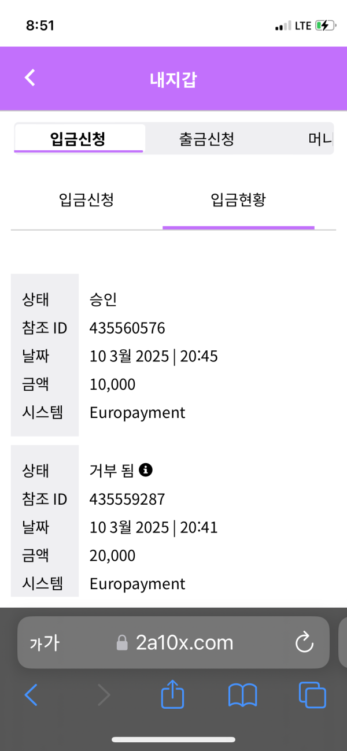The image size is (347, 751).
Task: Tap reference ID 435559287
Action: [127, 499]
